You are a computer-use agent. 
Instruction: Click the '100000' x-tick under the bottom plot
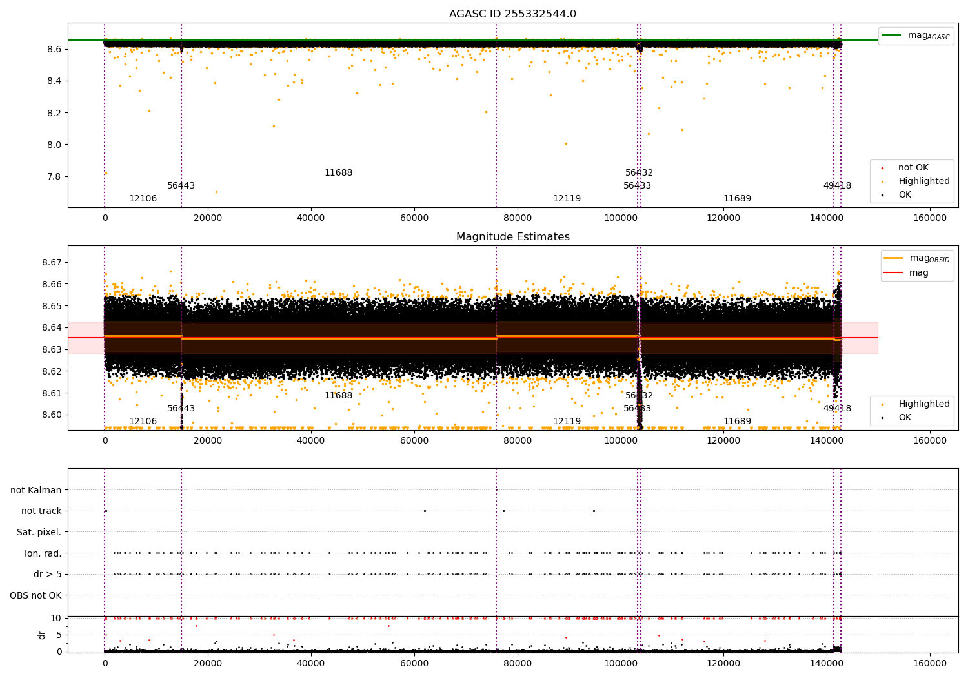point(621,664)
